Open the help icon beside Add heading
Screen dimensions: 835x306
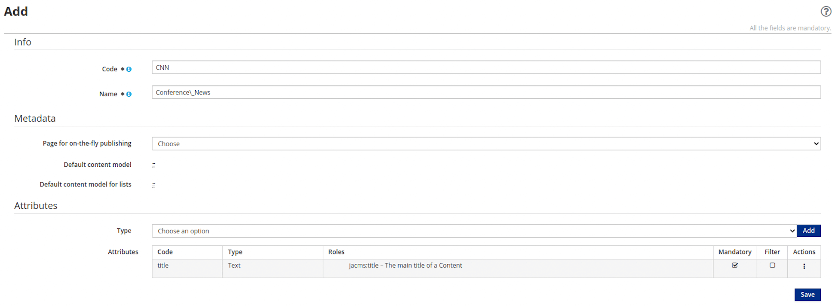pyautogui.click(x=826, y=12)
